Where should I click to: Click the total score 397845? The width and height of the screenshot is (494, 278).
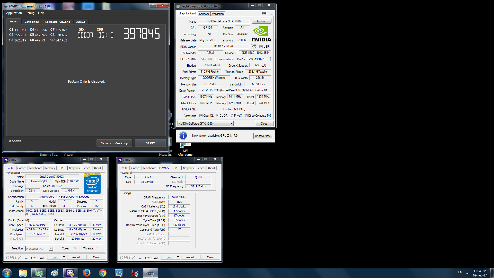click(x=142, y=33)
